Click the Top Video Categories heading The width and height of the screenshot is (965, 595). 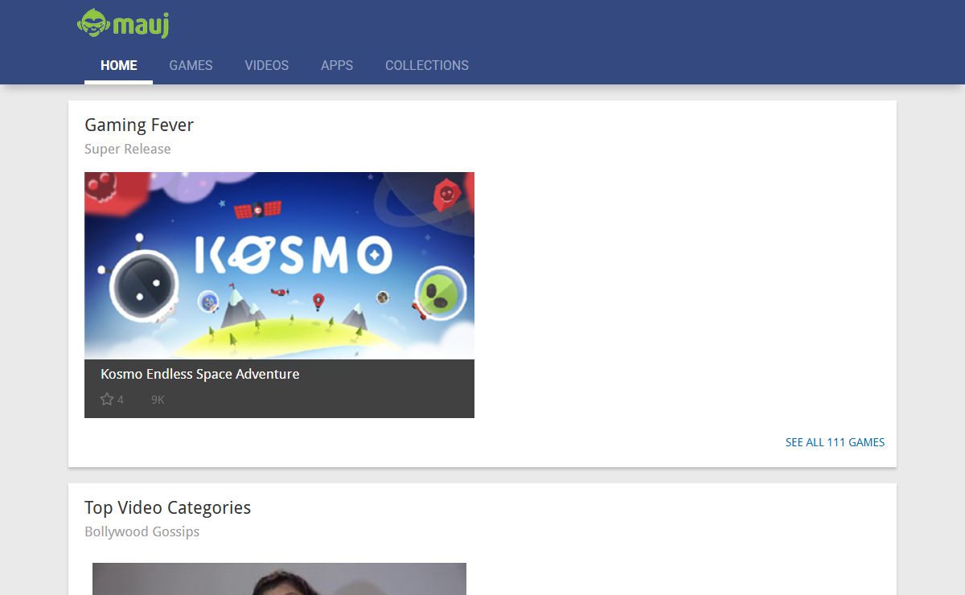[x=168, y=507]
